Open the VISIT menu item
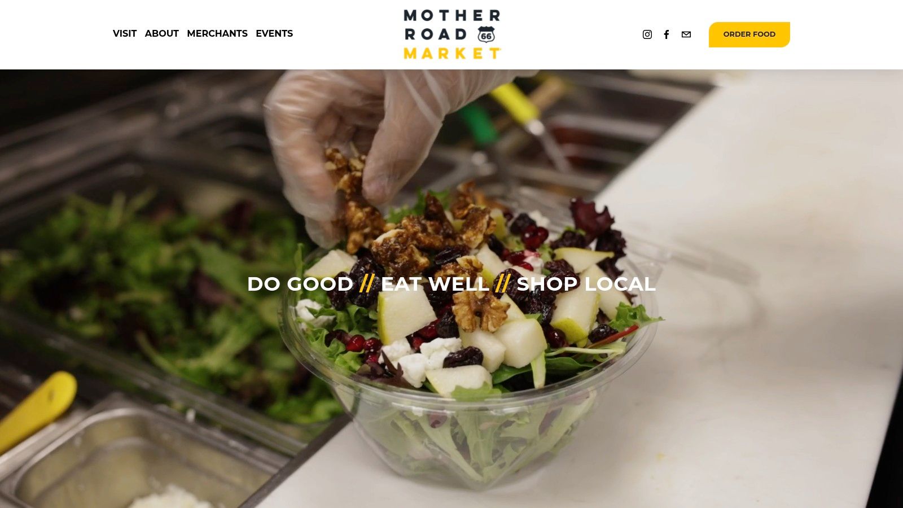Image resolution: width=903 pixels, height=508 pixels. 125,34
